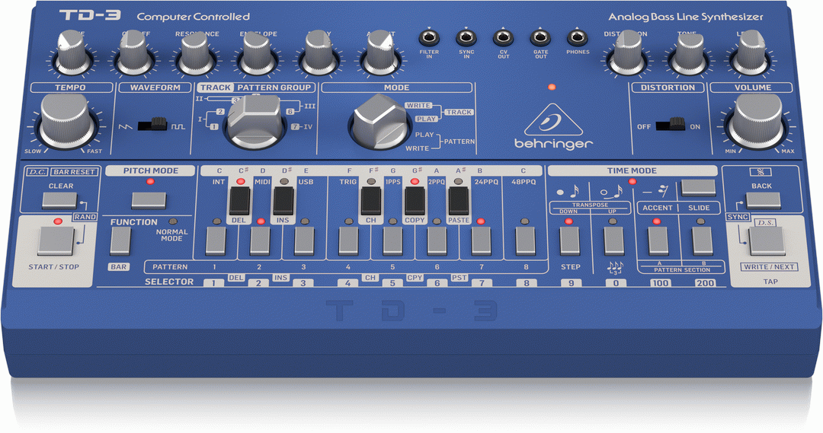The width and height of the screenshot is (823, 433).
Task: Click the PHONES headphone jack
Action: click(578, 38)
